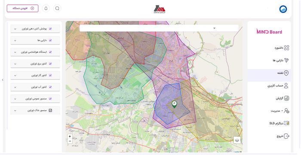Expand ایستگاه هواشناسی لوراون chevron
Screen dimensions: 301x155
point(15,52)
